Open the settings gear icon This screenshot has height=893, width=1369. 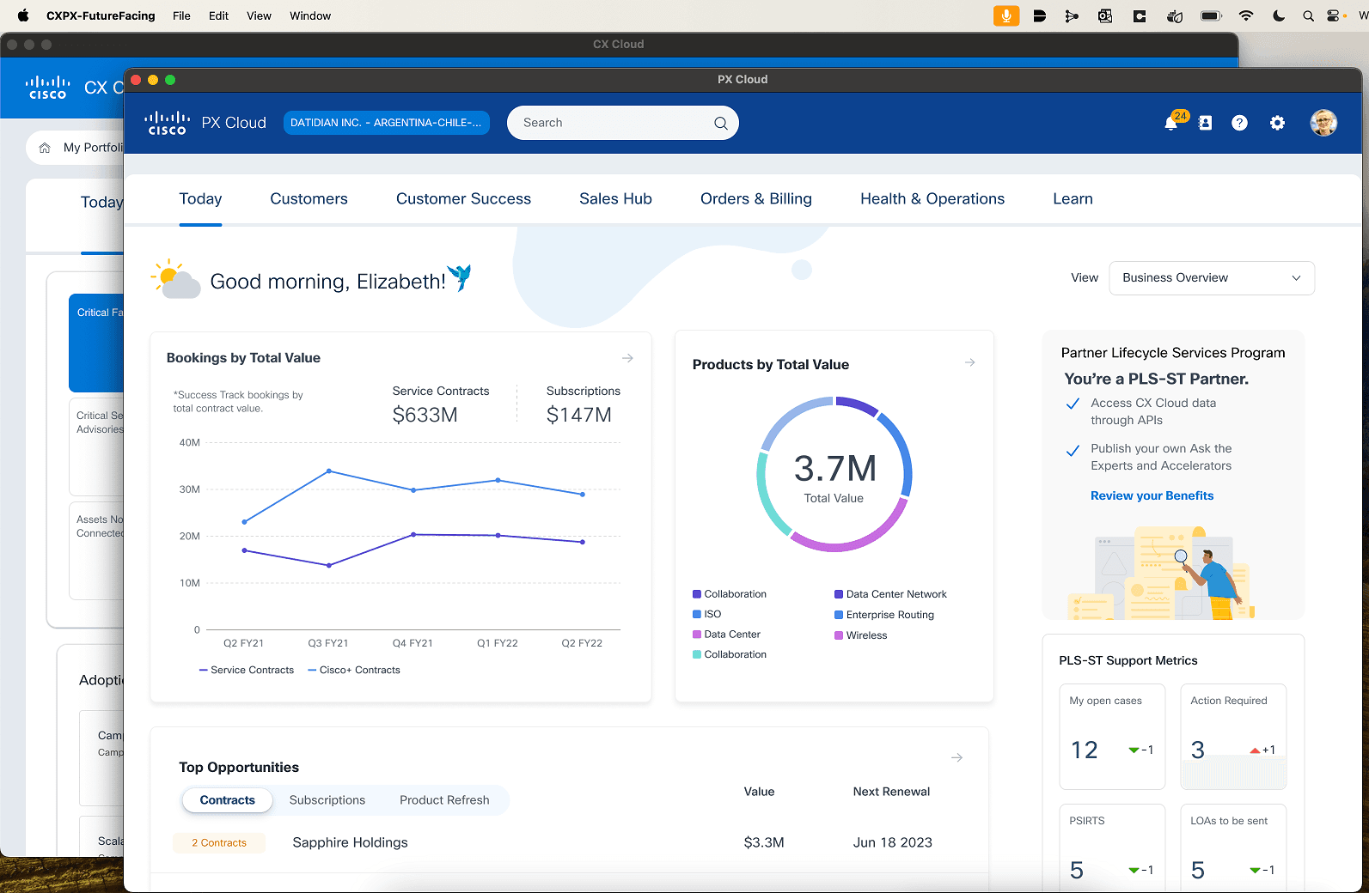pos(1277,124)
